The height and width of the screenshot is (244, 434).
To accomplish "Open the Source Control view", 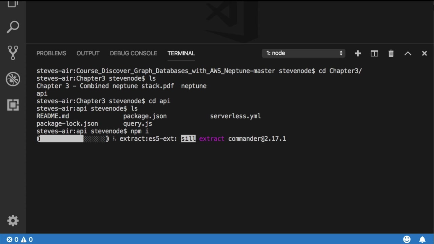I will tap(13, 53).
